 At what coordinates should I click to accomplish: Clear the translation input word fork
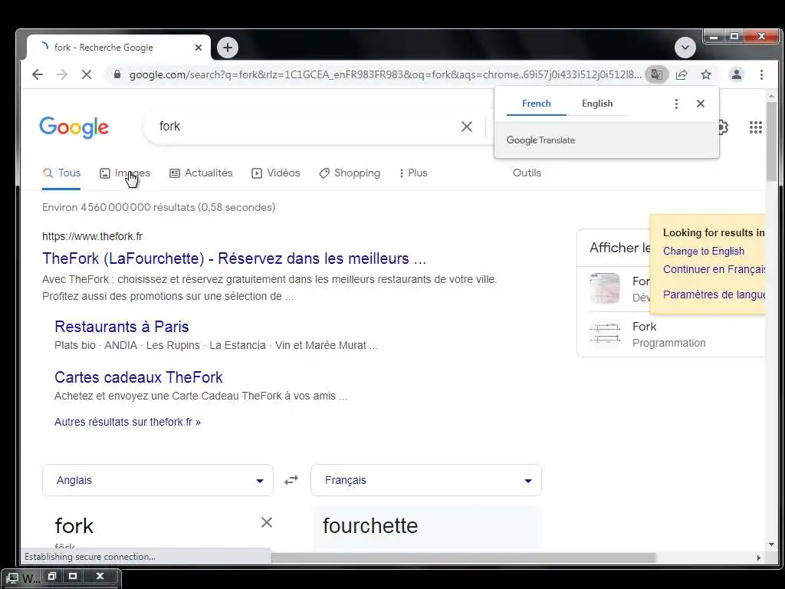click(x=266, y=523)
